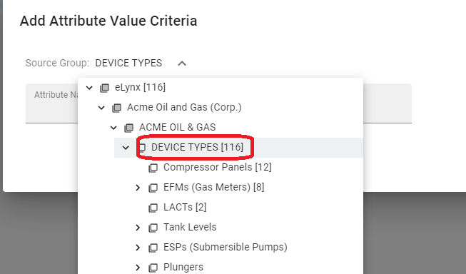Screen dimensions: 466x274
Task: Expand the EFMs (Gas Meters) node
Action: point(138,188)
